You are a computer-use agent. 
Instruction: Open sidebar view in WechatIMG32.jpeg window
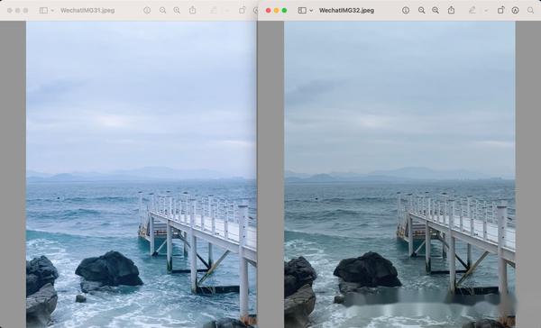[302, 10]
